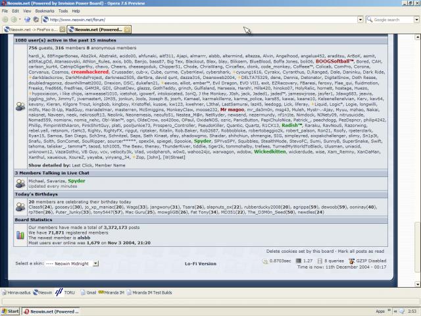Image resolution: width=421 pixels, height=316 pixels.
Task: Open the Neowin bookmark on personal bar
Action: pyautogui.click(x=43, y=292)
